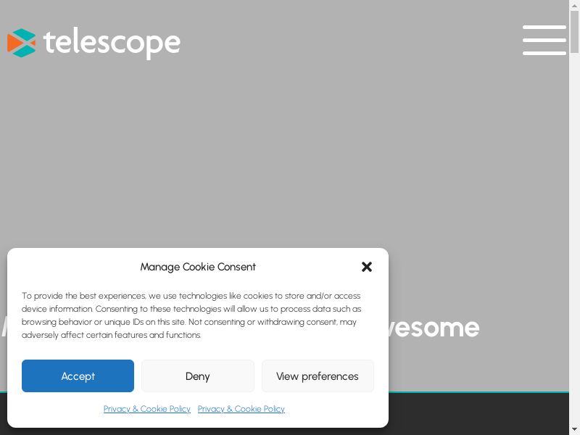Click the vertical scrollbar thumb
Screen dimensions: 580x435
(x=575, y=33)
